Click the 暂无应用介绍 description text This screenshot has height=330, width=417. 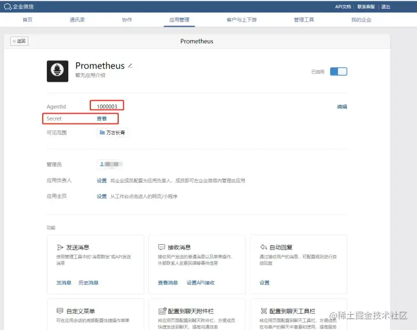click(90, 75)
